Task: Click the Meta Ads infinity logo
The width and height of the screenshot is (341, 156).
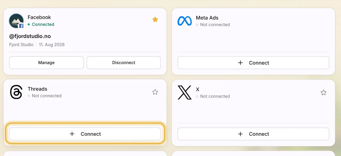Action: (x=185, y=21)
